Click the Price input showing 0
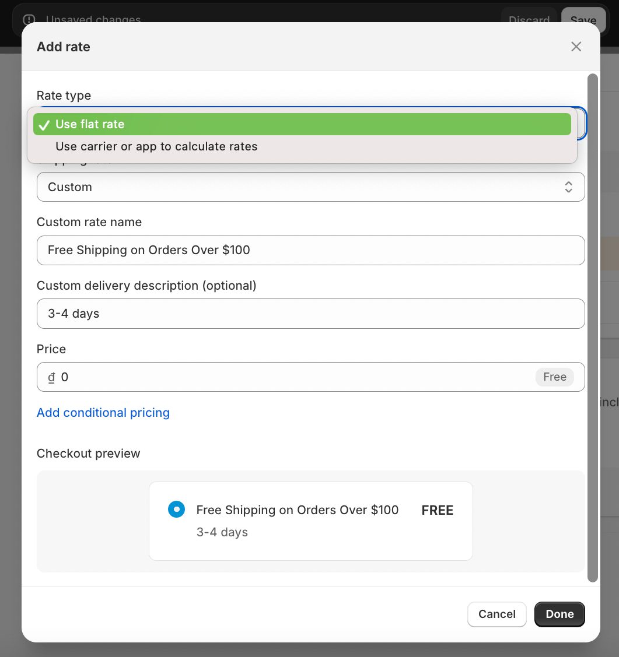Screen dimensions: 619x657 pos(292,377)
